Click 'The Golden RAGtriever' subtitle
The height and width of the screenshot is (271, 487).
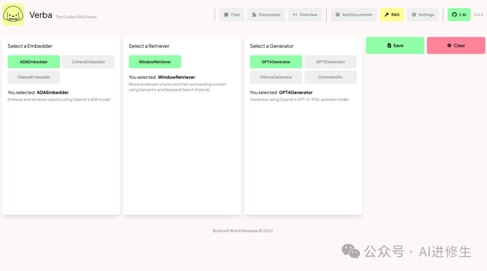pos(76,17)
